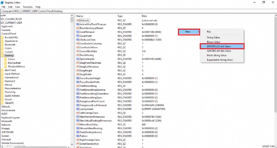This screenshot has height=148, width=277.
Task: Click the ScreenSaveActive string icon
Action: click(x=78, y=144)
